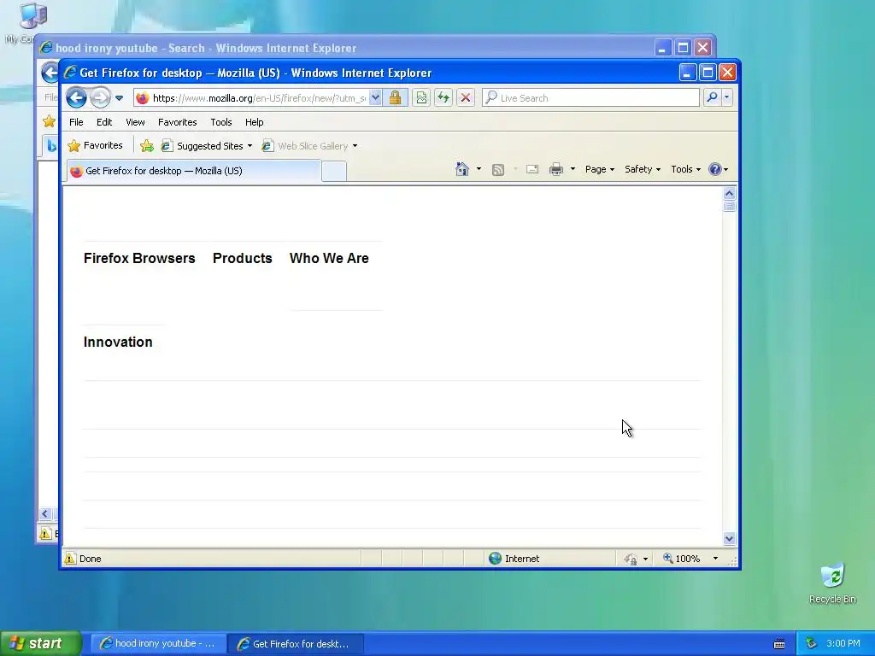Click the on-screen keyboard tray icon

(x=779, y=644)
